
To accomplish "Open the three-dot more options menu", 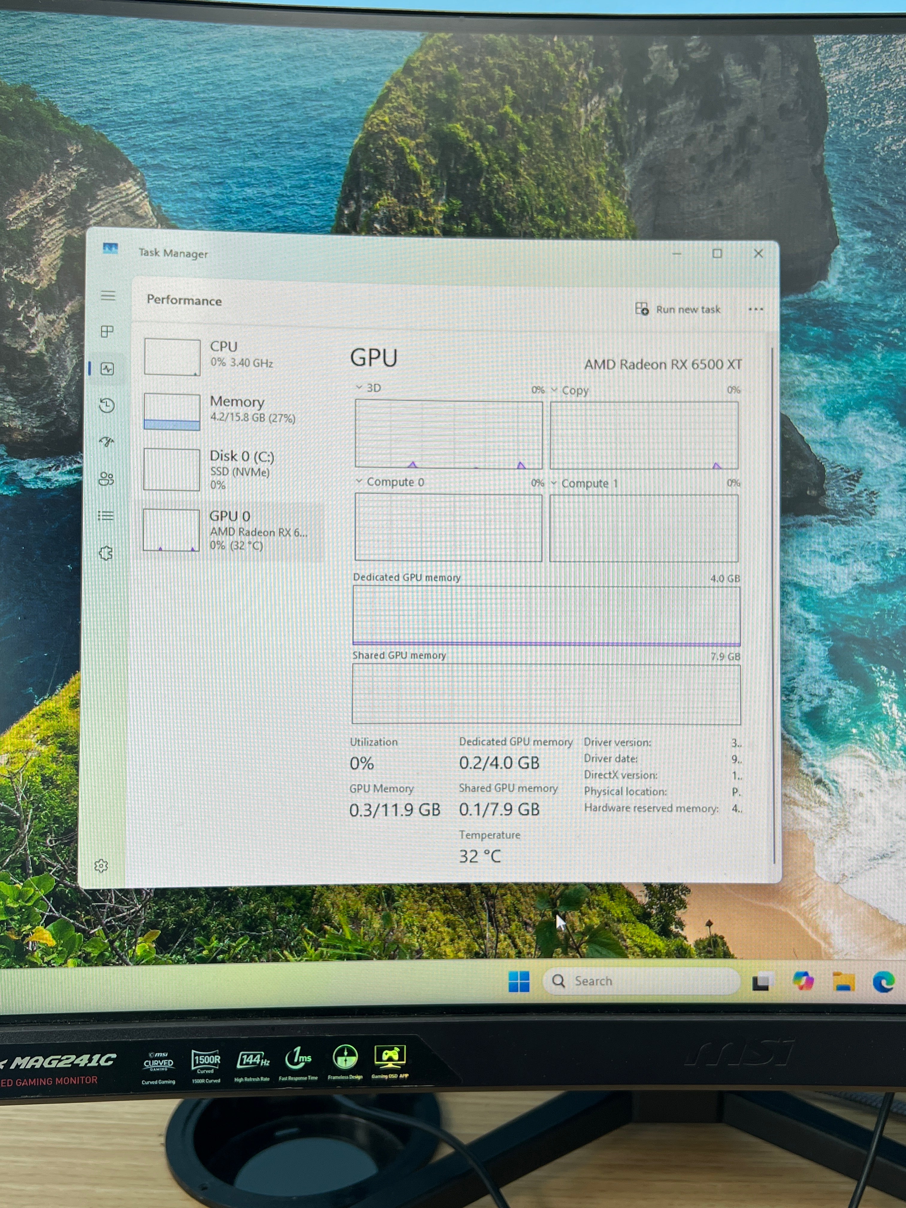I will (756, 309).
